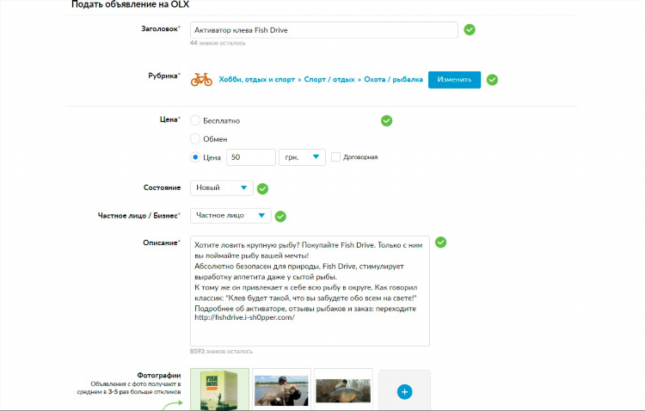This screenshot has width=645, height=411.
Task: Open the грн. currency dropdown
Action: [302, 157]
